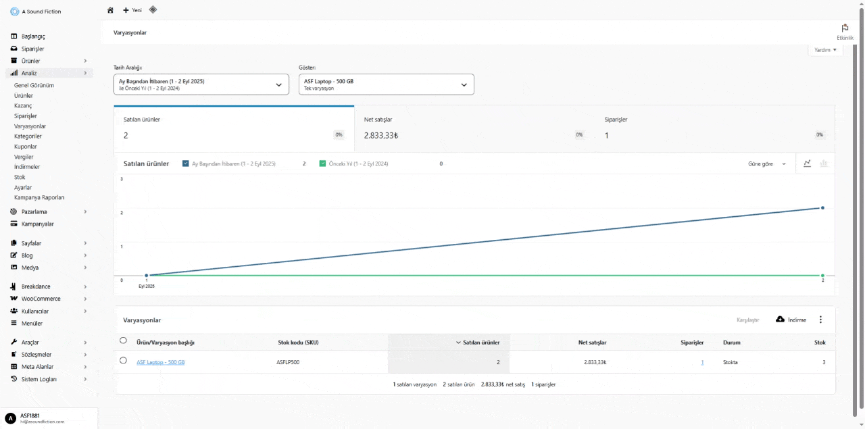Open Kuponlar under Analiz menu
Screen dimensions: 865x429
(x=26, y=147)
